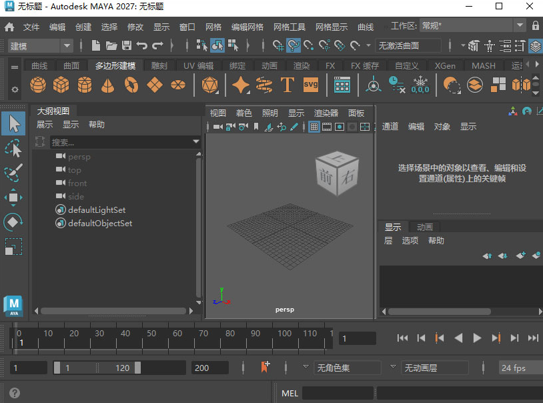Toggle snap to grids
Screen dimensions: 543x403
278,45
